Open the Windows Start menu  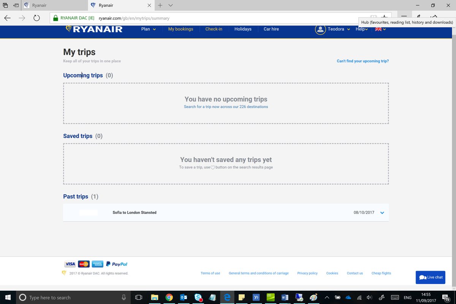8,298
